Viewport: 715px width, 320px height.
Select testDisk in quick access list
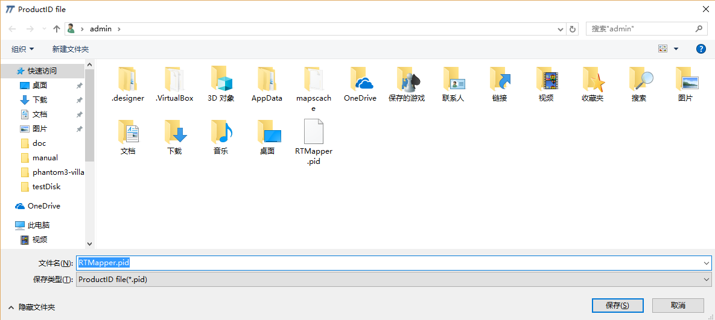point(46,186)
